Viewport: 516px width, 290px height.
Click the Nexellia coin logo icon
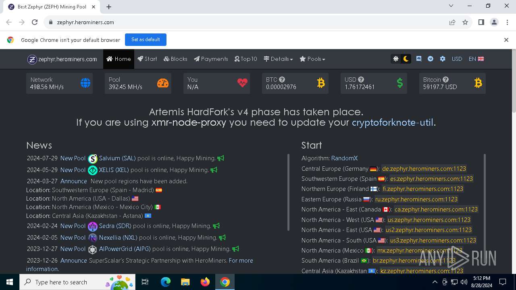coord(93,238)
